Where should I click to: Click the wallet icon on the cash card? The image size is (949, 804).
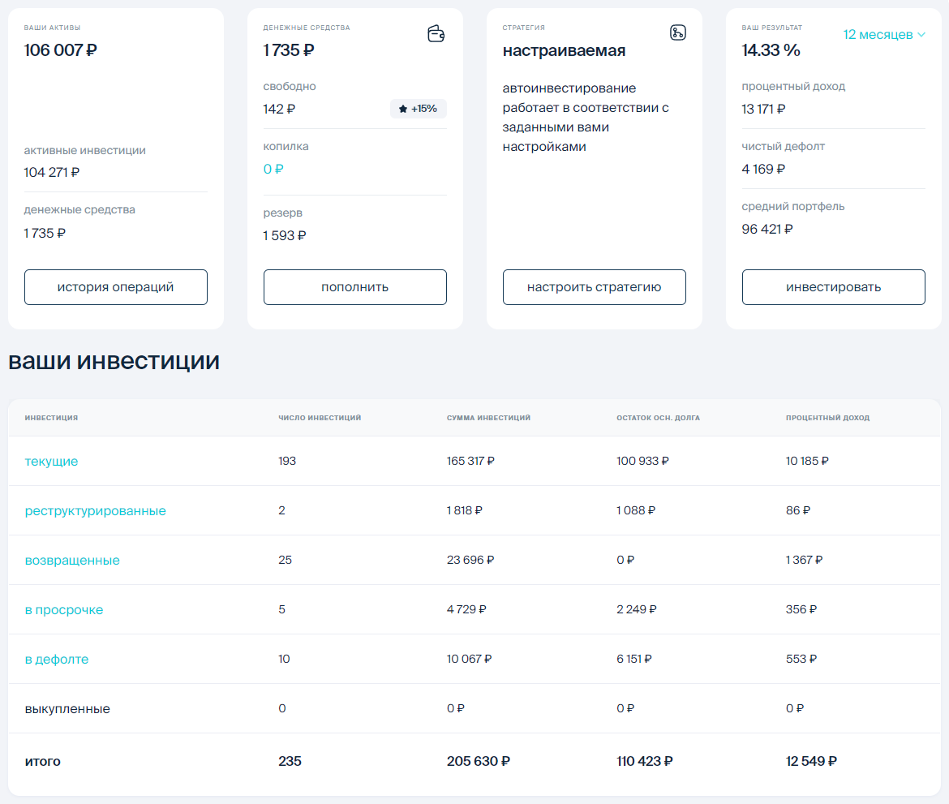click(436, 34)
